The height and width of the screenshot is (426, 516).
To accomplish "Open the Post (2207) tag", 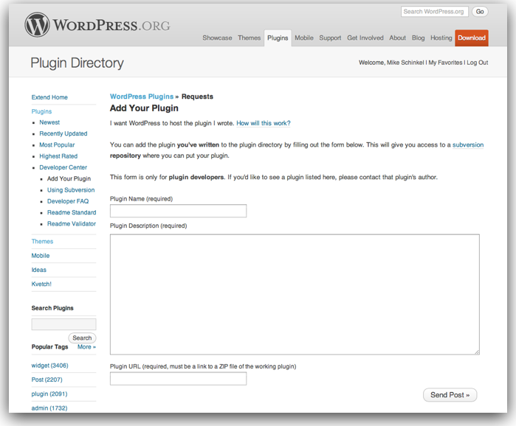I will [x=47, y=380].
